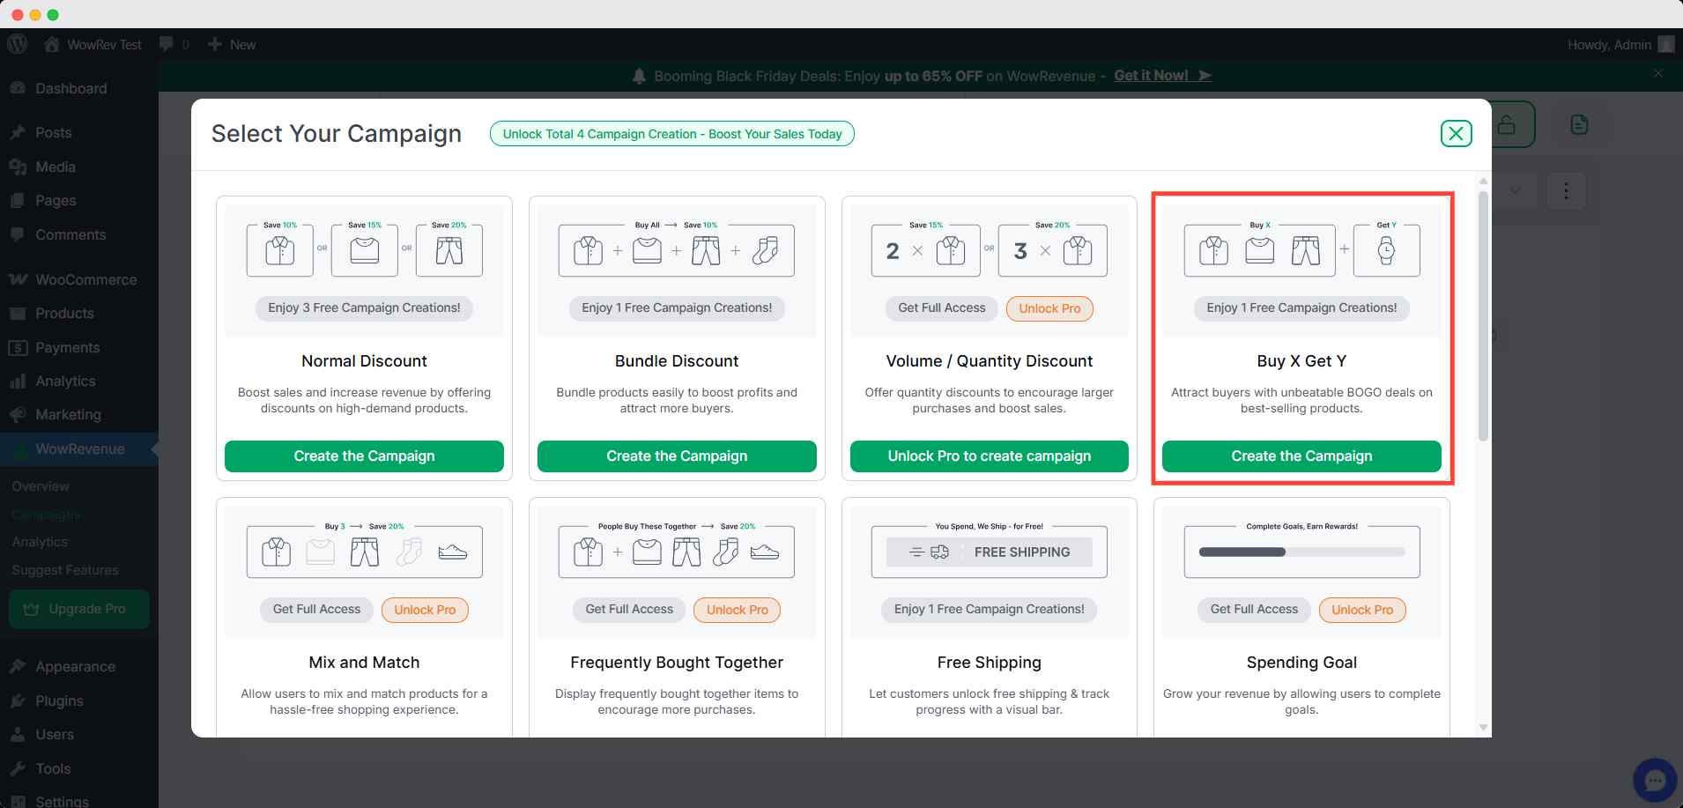Open the chat support bubble icon
This screenshot has height=808, width=1683.
point(1654,780)
